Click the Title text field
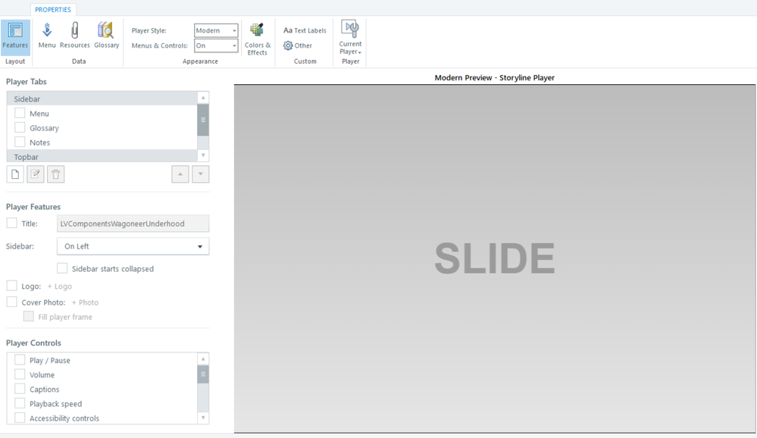 [x=133, y=224]
